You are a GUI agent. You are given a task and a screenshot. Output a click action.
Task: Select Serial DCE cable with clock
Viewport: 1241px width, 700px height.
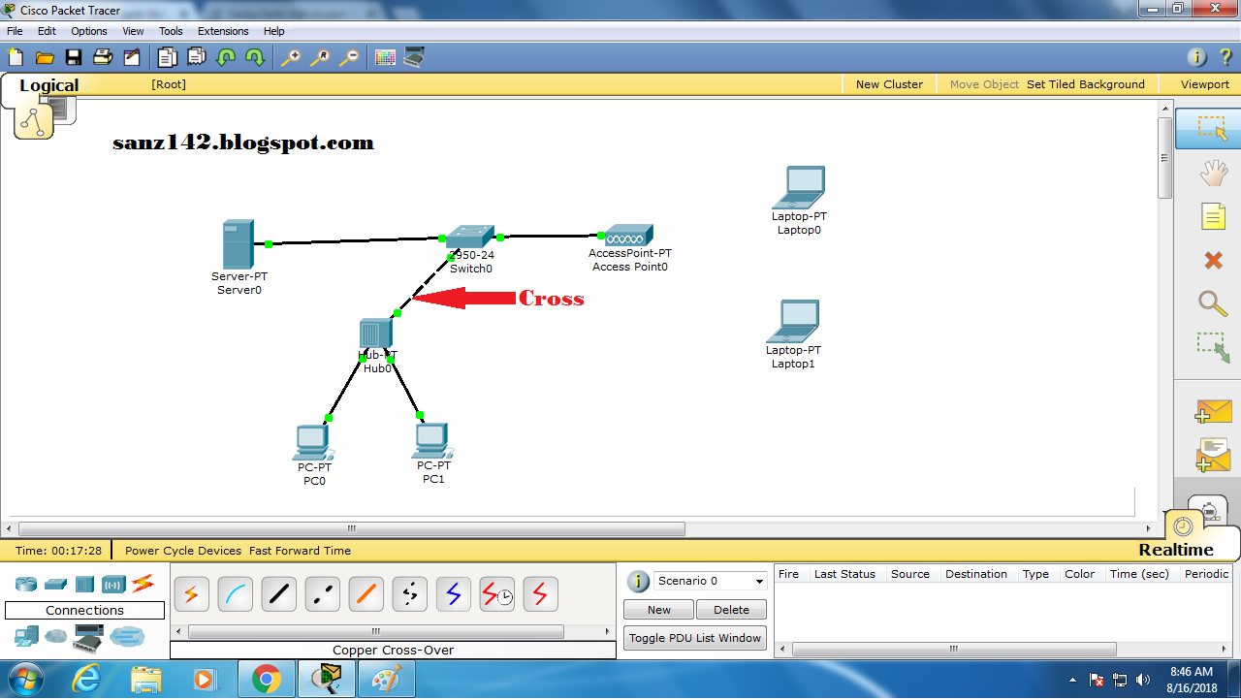(x=496, y=593)
